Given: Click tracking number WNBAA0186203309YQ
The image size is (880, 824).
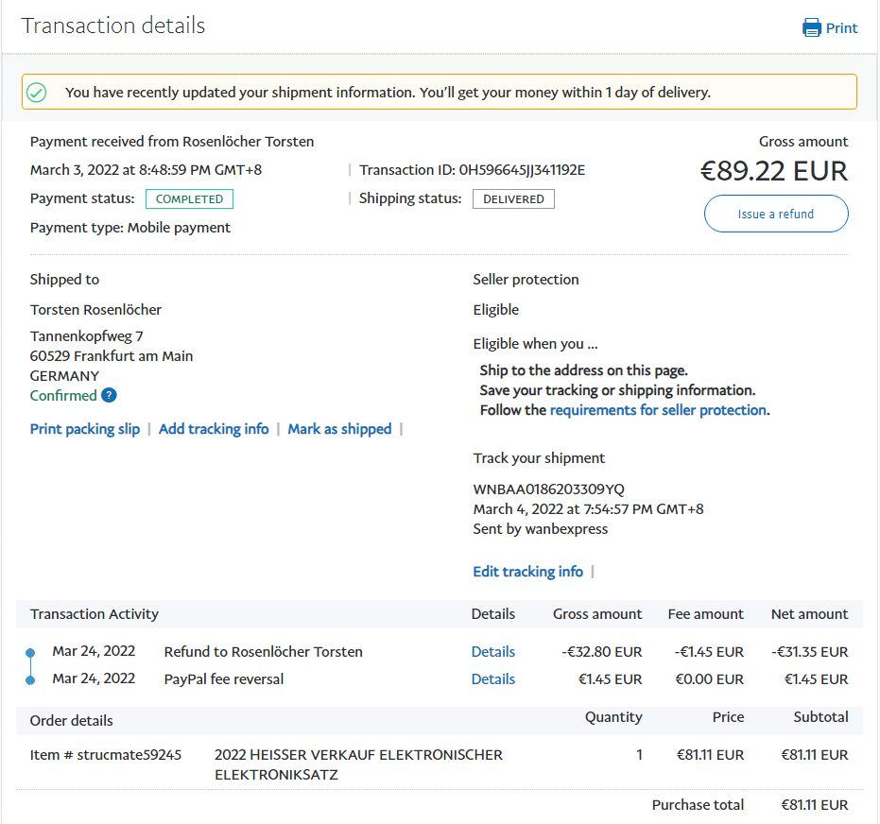Looking at the screenshot, I should [x=548, y=489].
